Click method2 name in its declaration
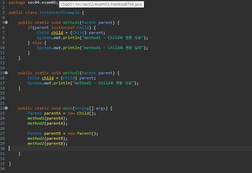The height and width of the screenshot is (173, 252). pos(71,73)
